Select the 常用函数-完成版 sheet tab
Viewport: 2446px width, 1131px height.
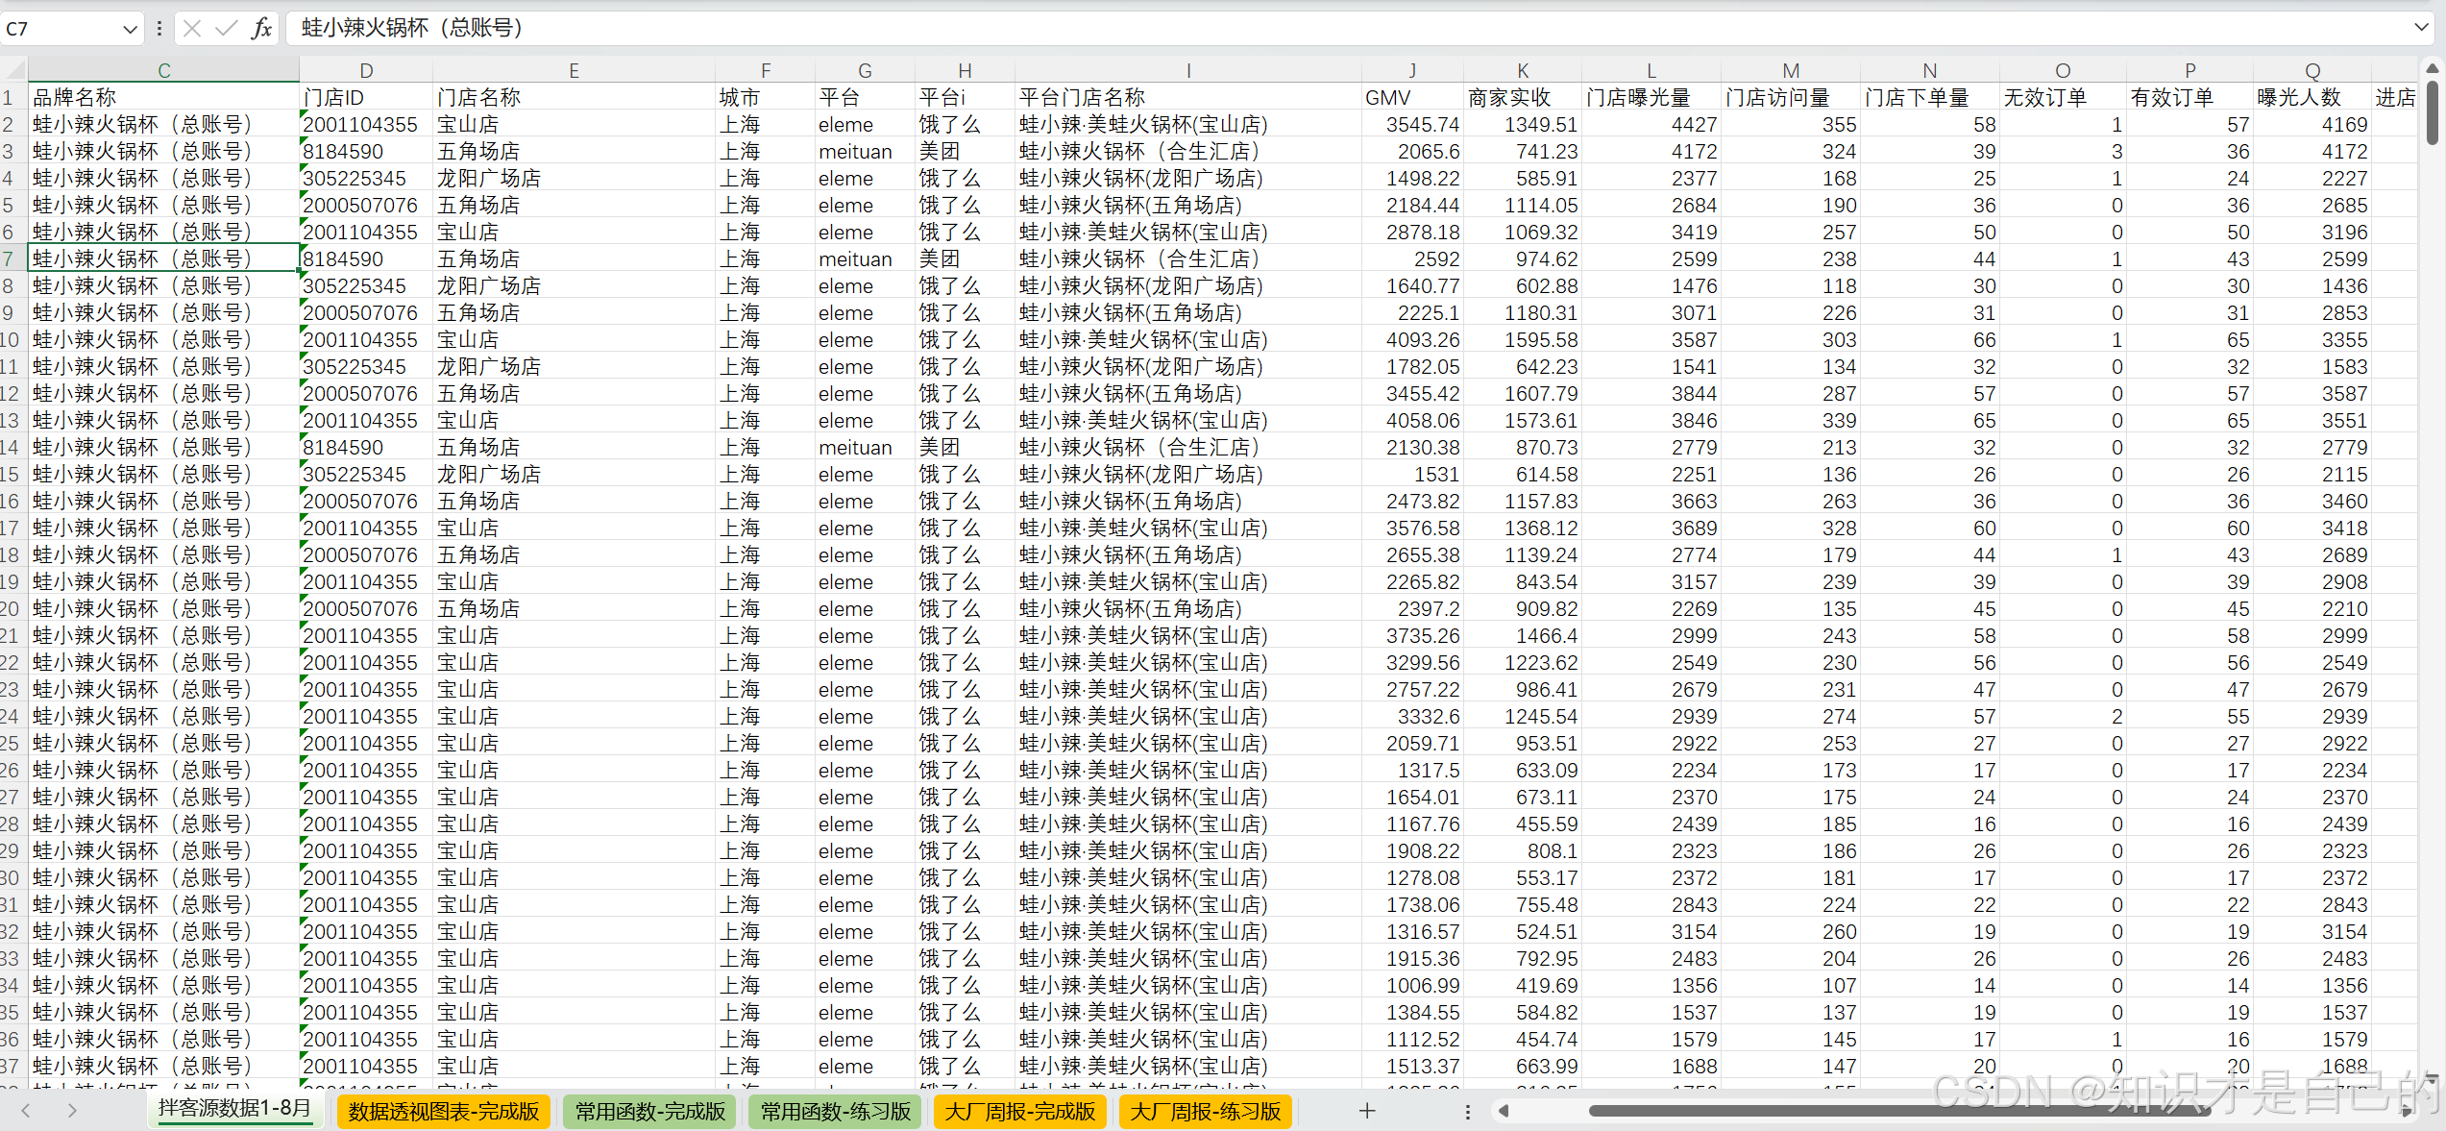click(649, 1111)
